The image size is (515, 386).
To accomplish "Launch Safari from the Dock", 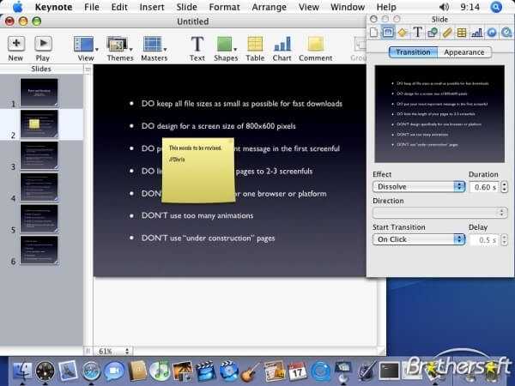I will click(x=91, y=371).
